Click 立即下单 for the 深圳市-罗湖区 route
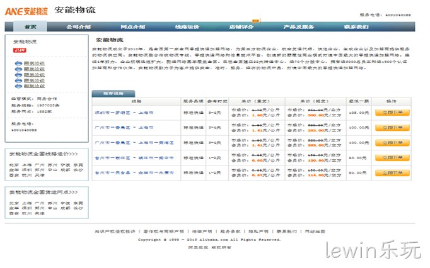The width and height of the screenshot is (430, 268). [x=392, y=113]
